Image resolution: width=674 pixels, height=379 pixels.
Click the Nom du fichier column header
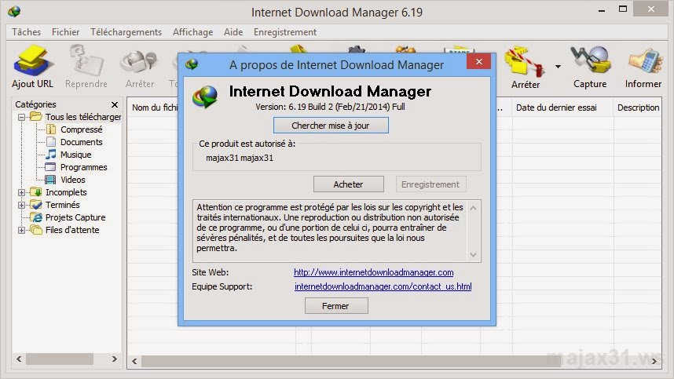tap(154, 108)
